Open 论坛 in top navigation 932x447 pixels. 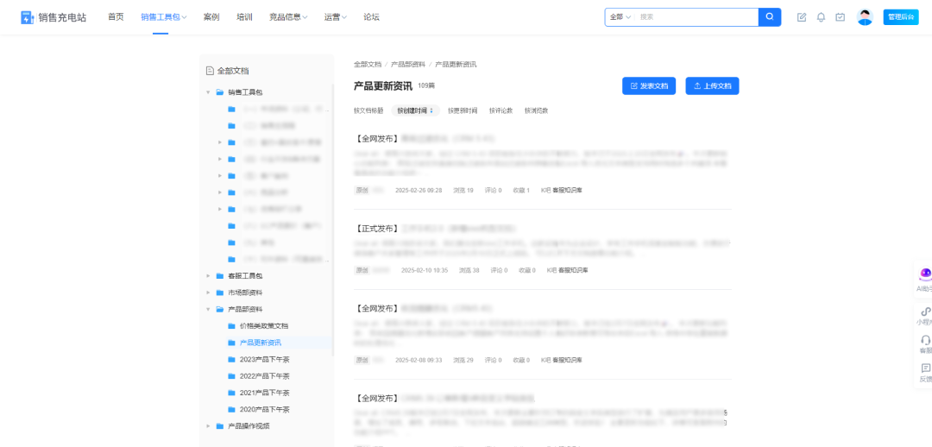(x=371, y=17)
